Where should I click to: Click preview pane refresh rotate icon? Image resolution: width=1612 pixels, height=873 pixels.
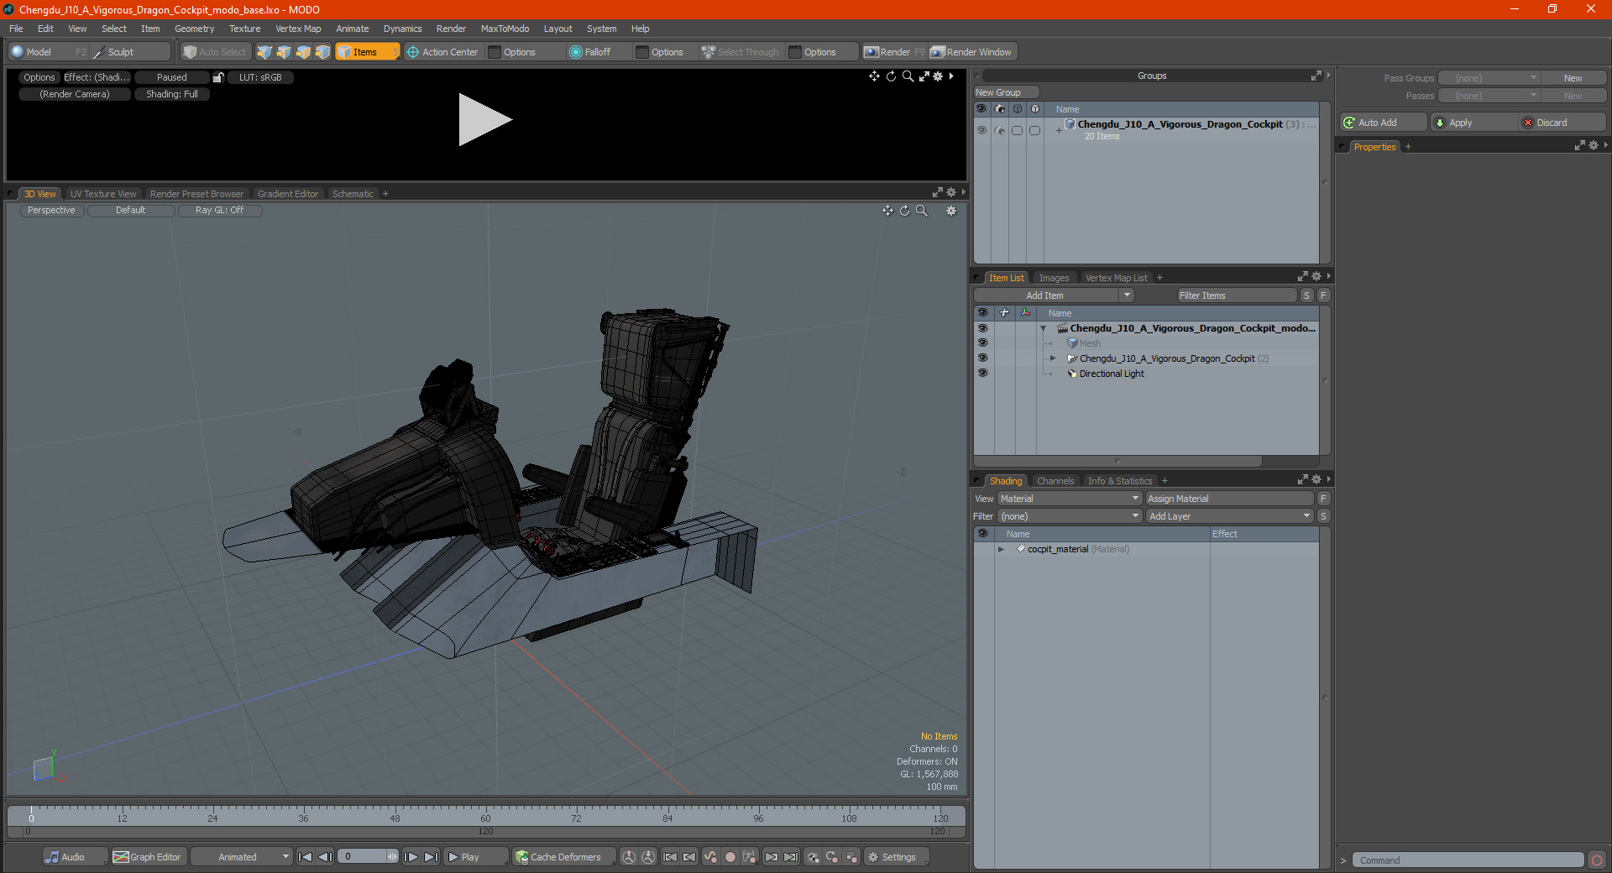(891, 76)
